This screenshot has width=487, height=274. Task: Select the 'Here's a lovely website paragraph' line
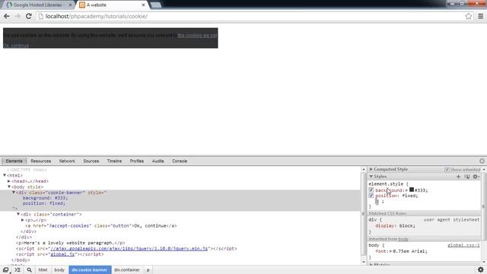[71, 243]
